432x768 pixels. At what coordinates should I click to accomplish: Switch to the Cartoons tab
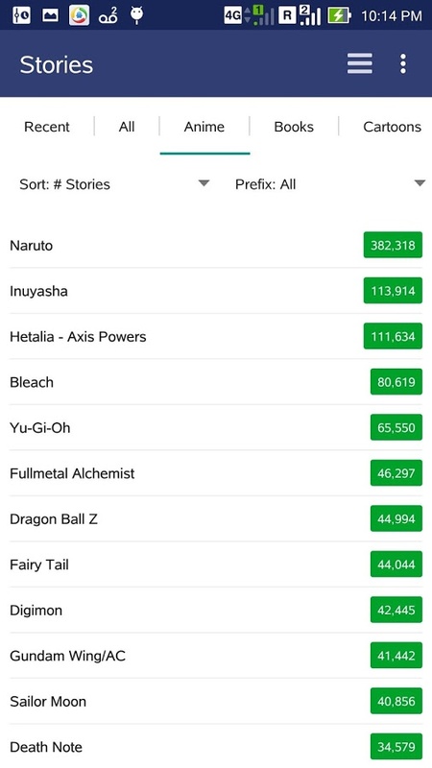(392, 127)
